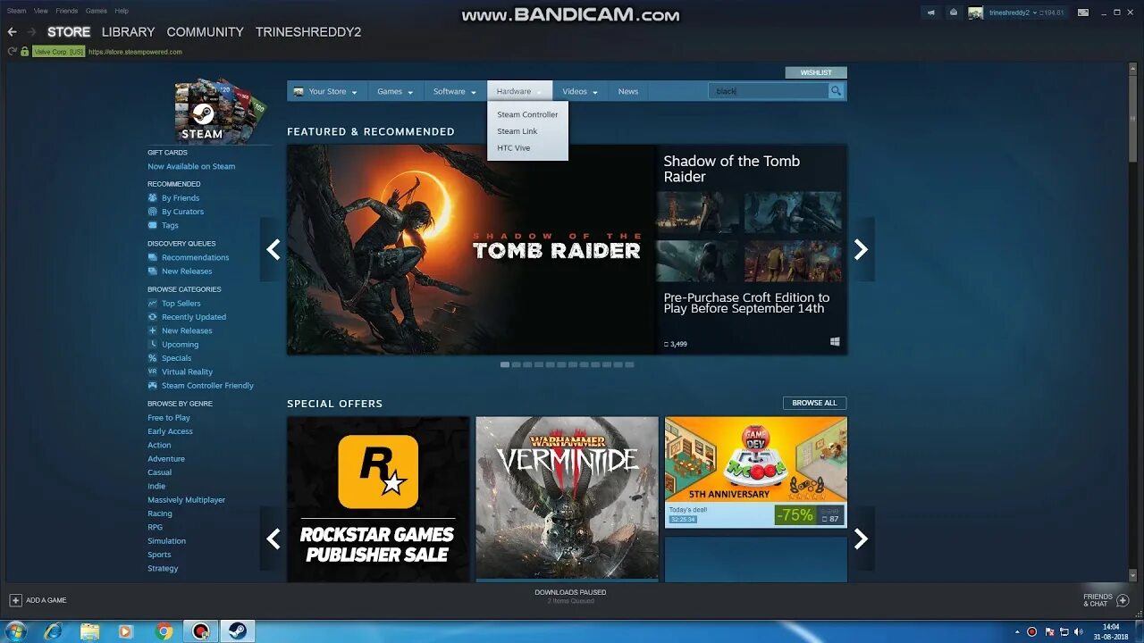The width and height of the screenshot is (1144, 643).
Task: Click the Recently Updated icon
Action: 153,317
